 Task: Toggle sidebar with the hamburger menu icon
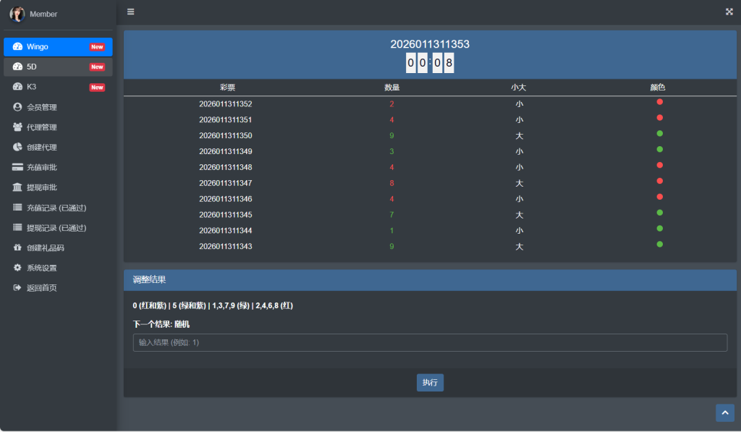pos(130,12)
